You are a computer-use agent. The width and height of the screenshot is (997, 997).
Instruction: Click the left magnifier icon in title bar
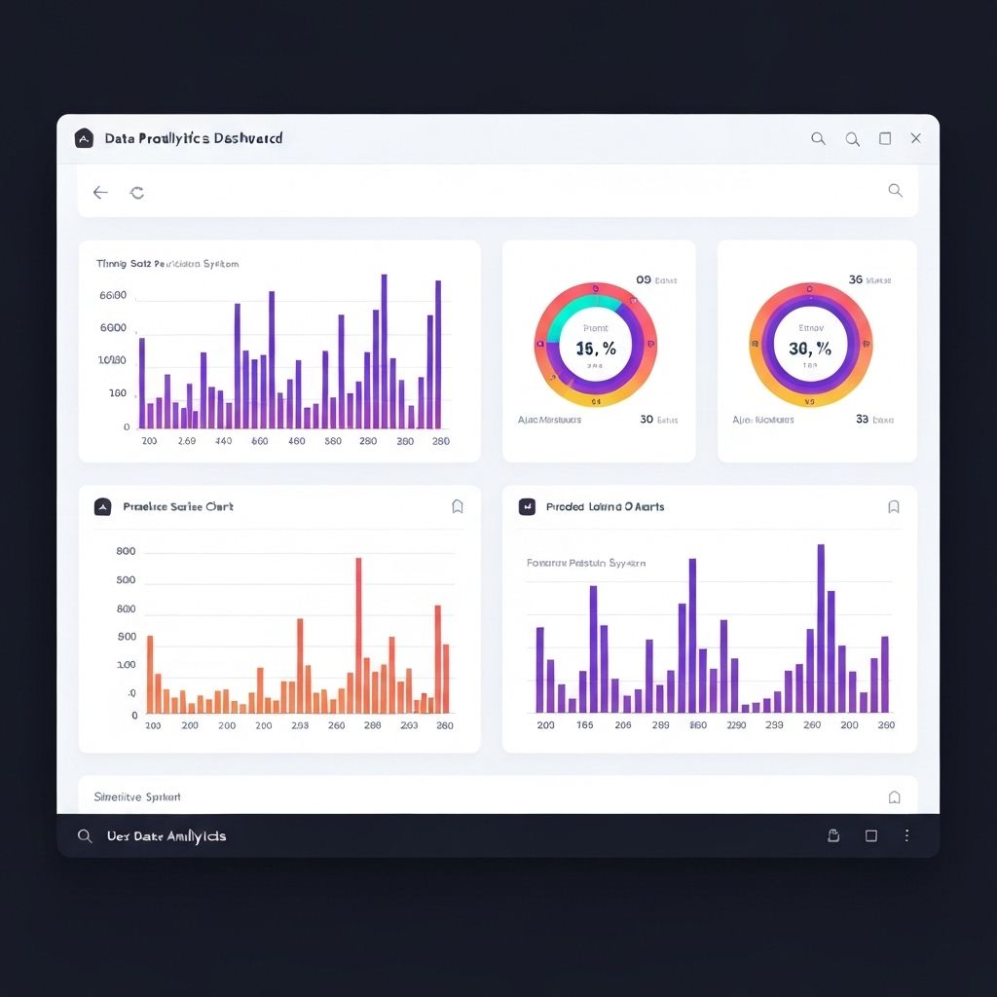818,138
